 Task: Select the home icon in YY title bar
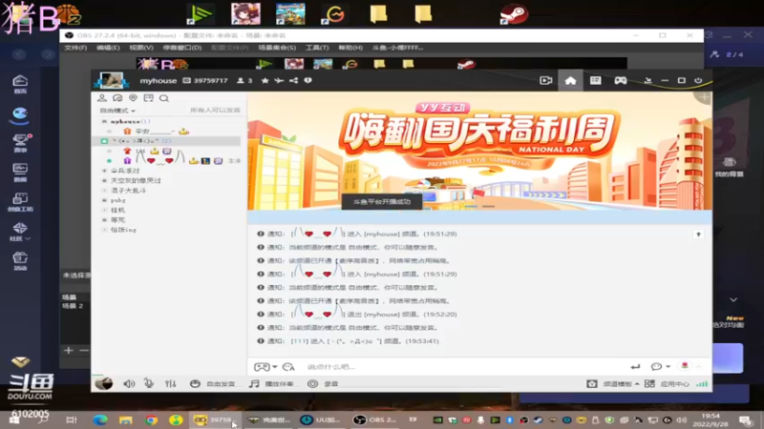570,80
